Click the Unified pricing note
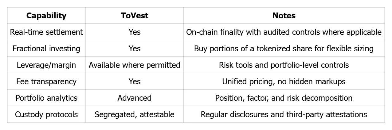This screenshot has height=130, width=392. pyautogui.click(x=284, y=81)
